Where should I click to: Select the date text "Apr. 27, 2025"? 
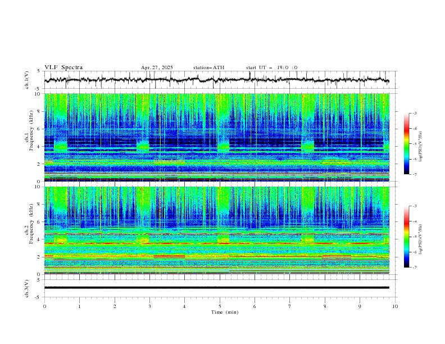(157, 67)
